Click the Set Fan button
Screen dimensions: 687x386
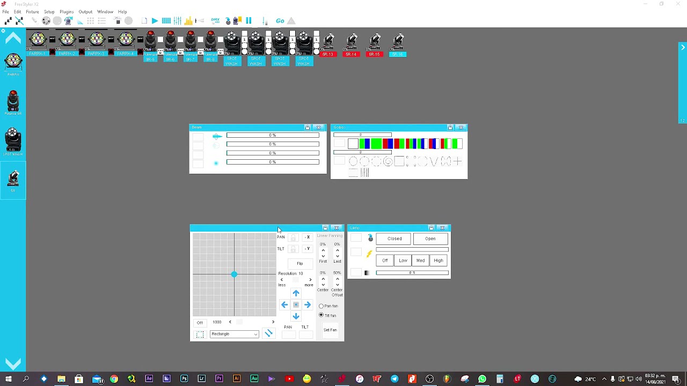(330, 330)
